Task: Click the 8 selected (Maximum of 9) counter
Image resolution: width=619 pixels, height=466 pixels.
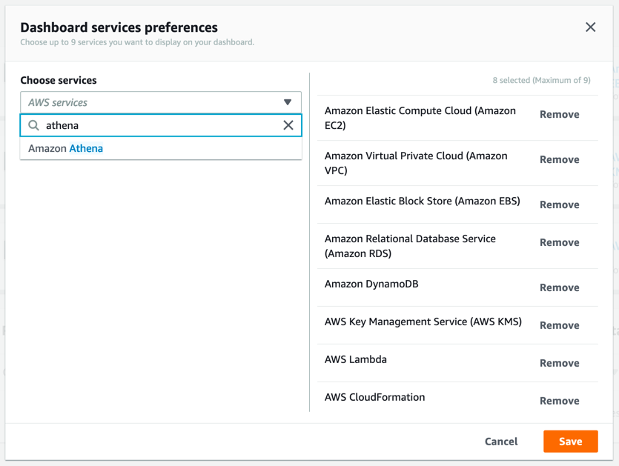Action: point(541,80)
